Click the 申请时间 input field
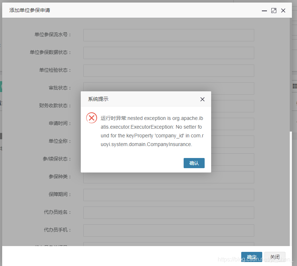The width and height of the screenshot is (297, 266). [x=233, y=124]
